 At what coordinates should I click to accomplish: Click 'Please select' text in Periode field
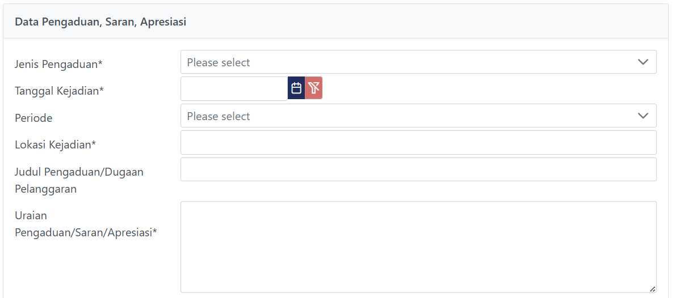(219, 116)
